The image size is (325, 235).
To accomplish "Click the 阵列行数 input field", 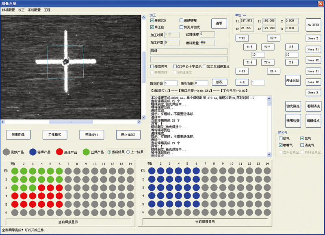I will pyautogui.click(x=168, y=83).
